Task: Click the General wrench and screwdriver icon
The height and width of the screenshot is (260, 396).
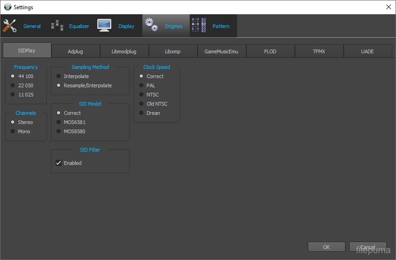Action: [10, 26]
